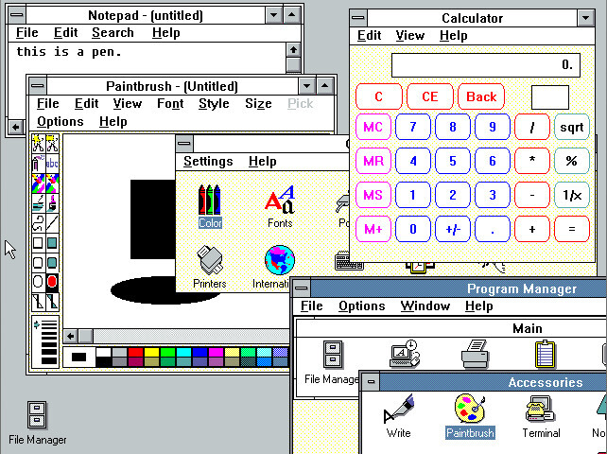This screenshot has width=607, height=454.
Task: Select the red Filled Ellipse tool
Action: point(52,282)
